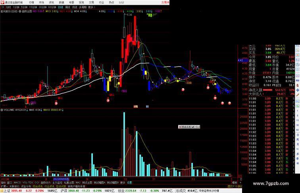Click 平安证券长沙行情 server label
The image size is (300, 193).
coord(209,191)
